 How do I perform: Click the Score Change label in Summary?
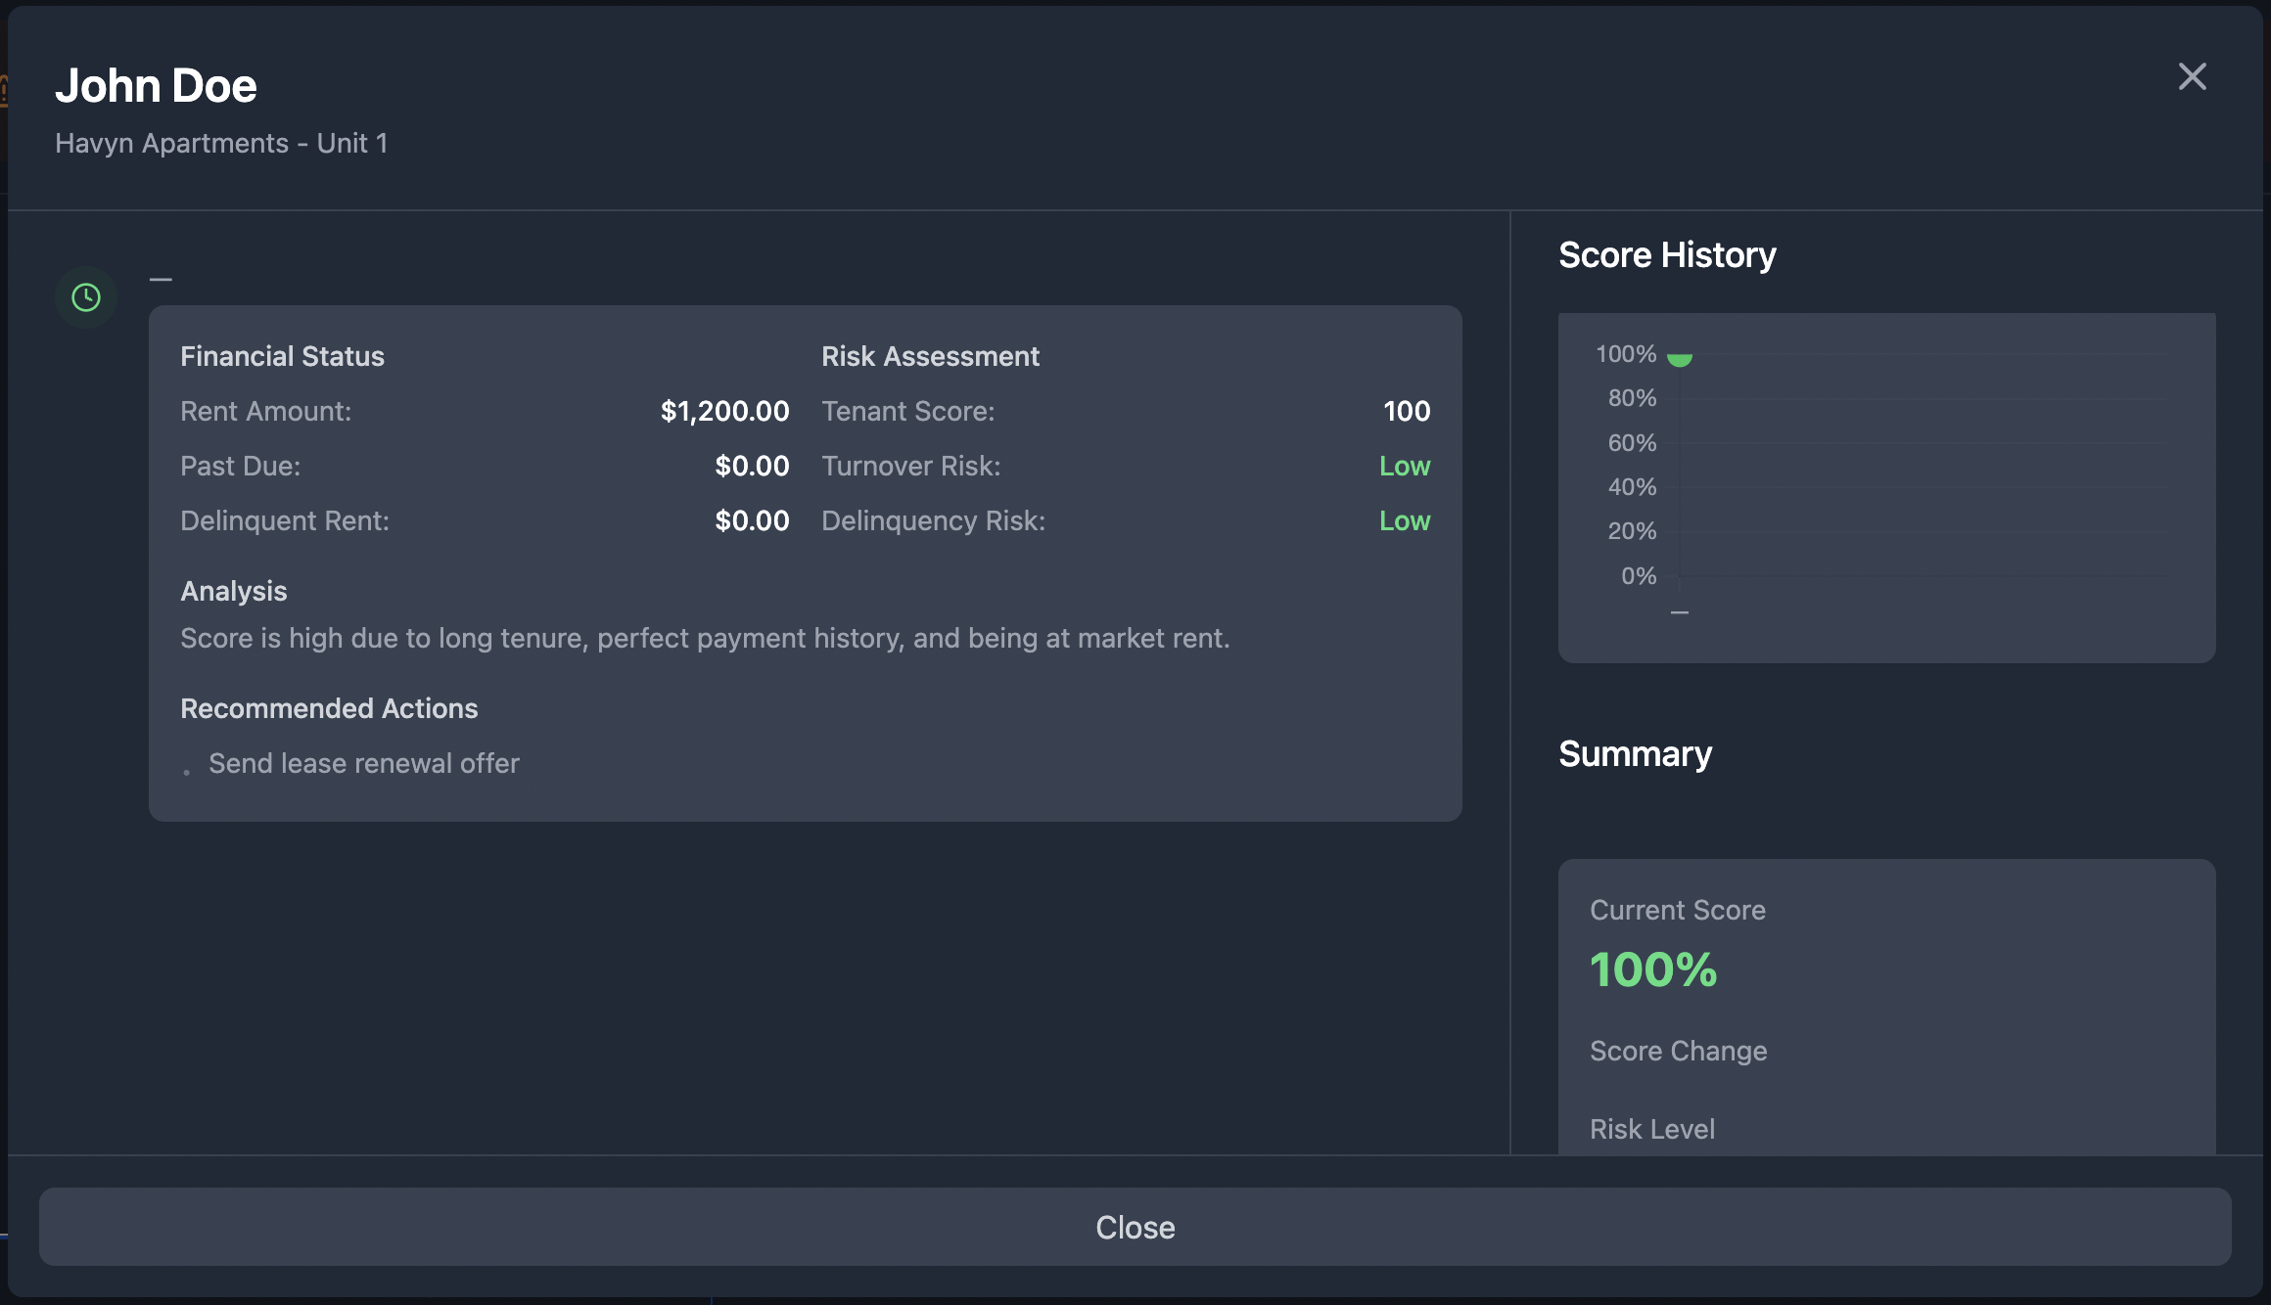(1678, 1051)
